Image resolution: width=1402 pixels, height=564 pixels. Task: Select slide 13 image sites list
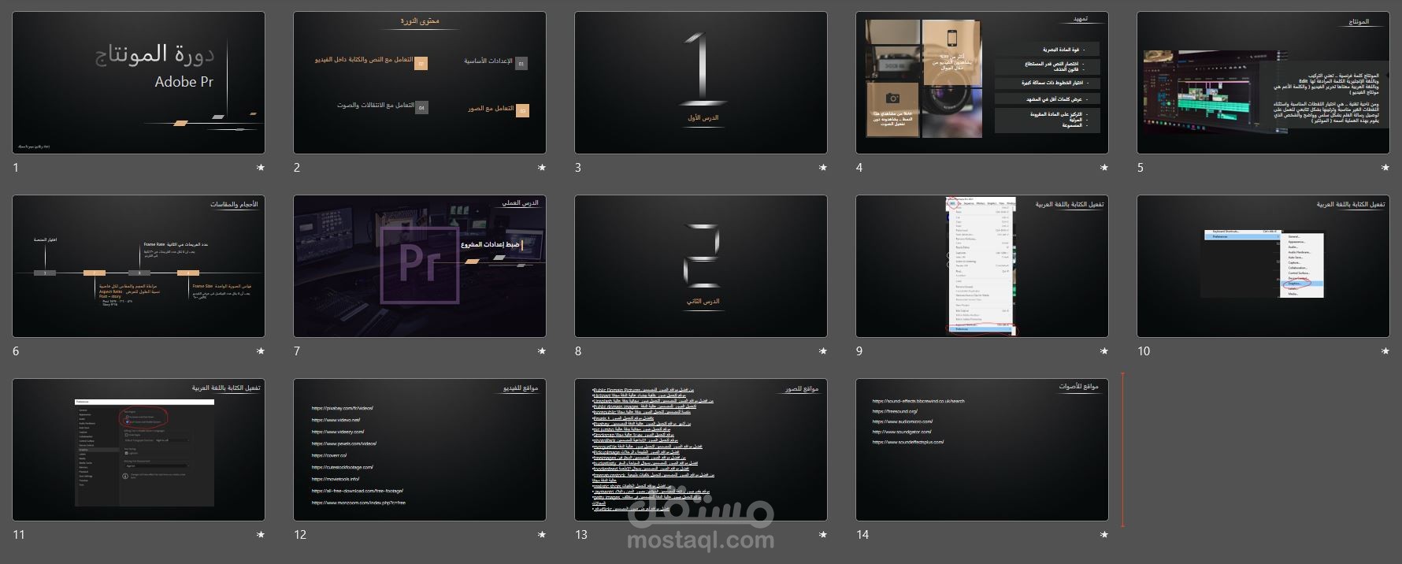point(701,450)
